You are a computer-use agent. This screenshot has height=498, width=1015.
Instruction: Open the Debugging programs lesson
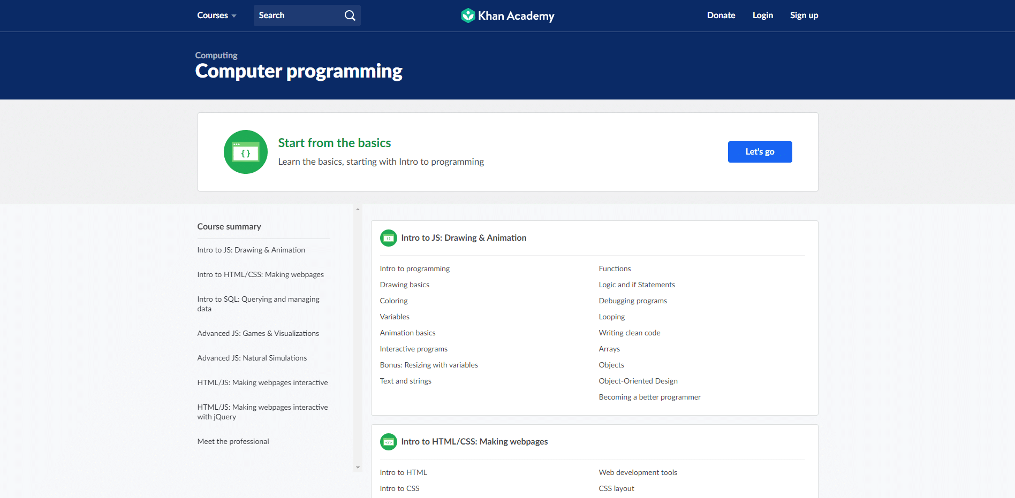633,301
